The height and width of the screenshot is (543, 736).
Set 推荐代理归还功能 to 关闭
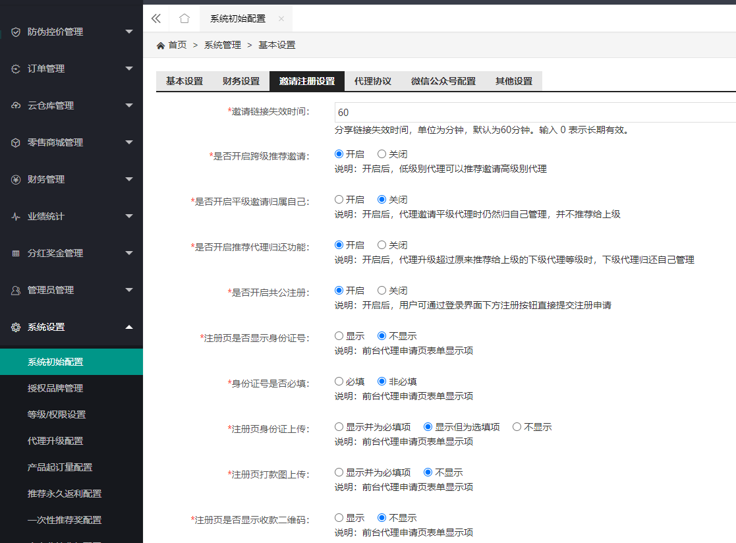(382, 245)
